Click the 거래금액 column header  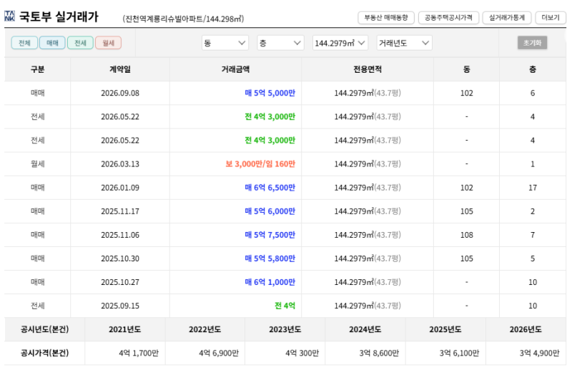235,69
